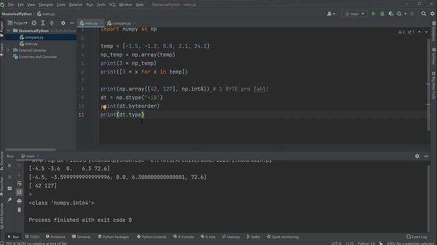
Task: Select Scratches and Consoles in project tree
Action: pos(35,56)
